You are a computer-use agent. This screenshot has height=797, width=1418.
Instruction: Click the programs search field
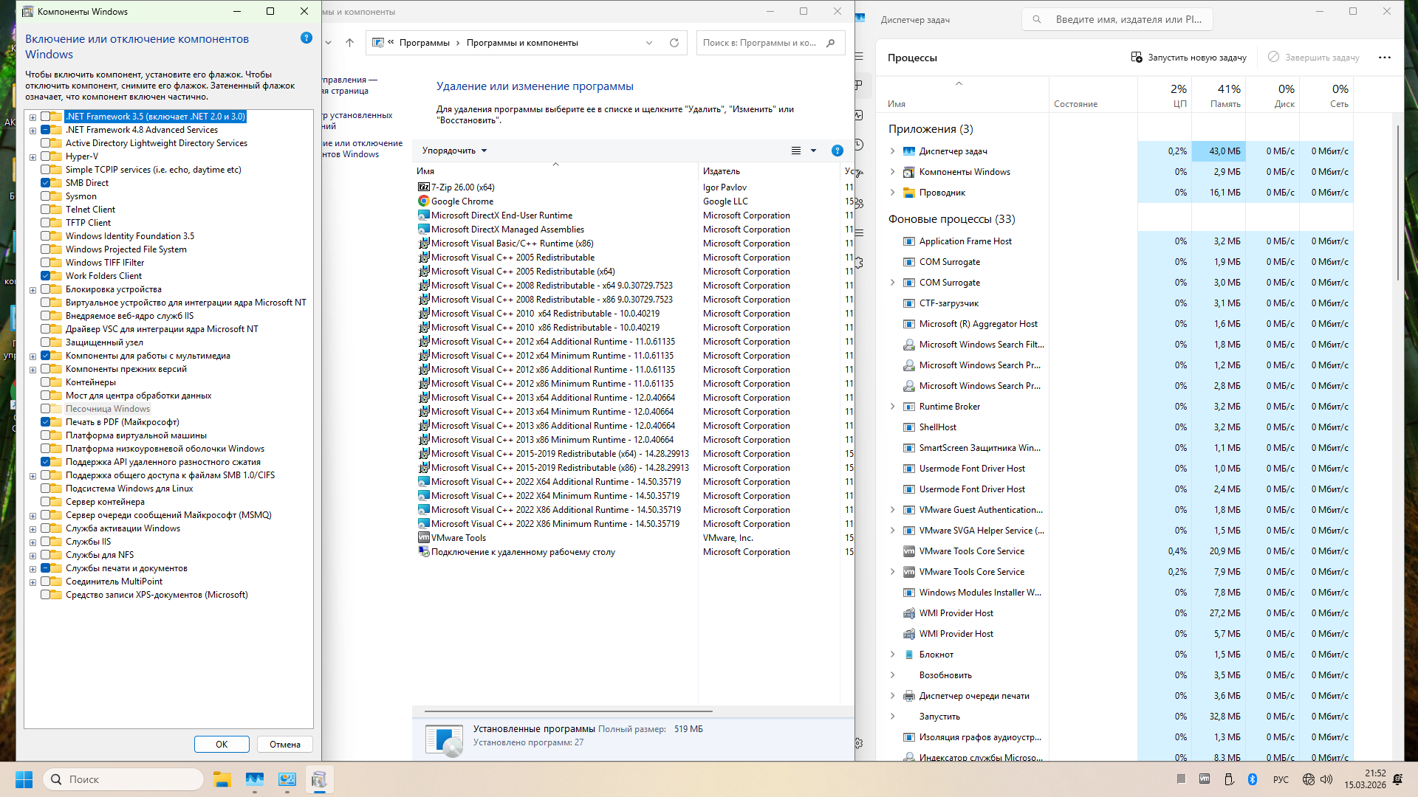(761, 43)
